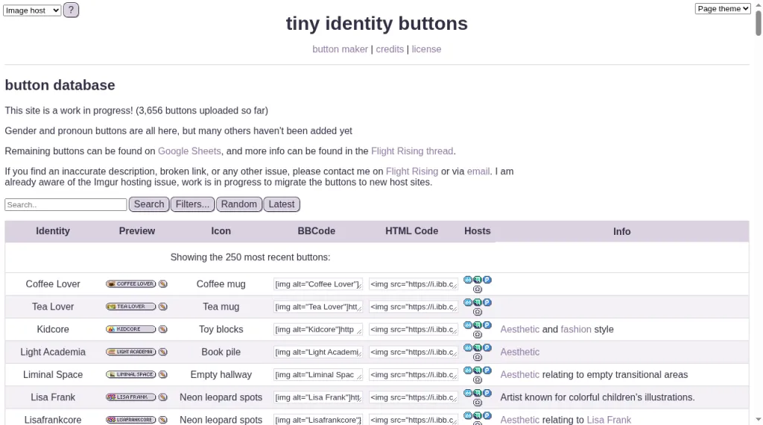Click the Latest button
The width and height of the screenshot is (763, 425).
click(x=281, y=204)
